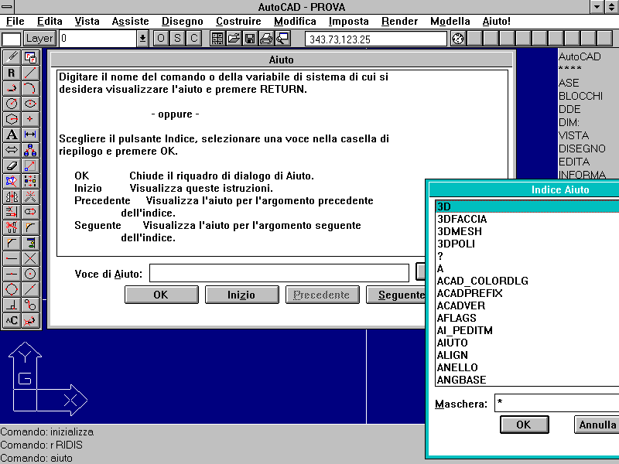Toggle Ortho mode with the O button
Screen dimensions: 619x464
point(161,38)
